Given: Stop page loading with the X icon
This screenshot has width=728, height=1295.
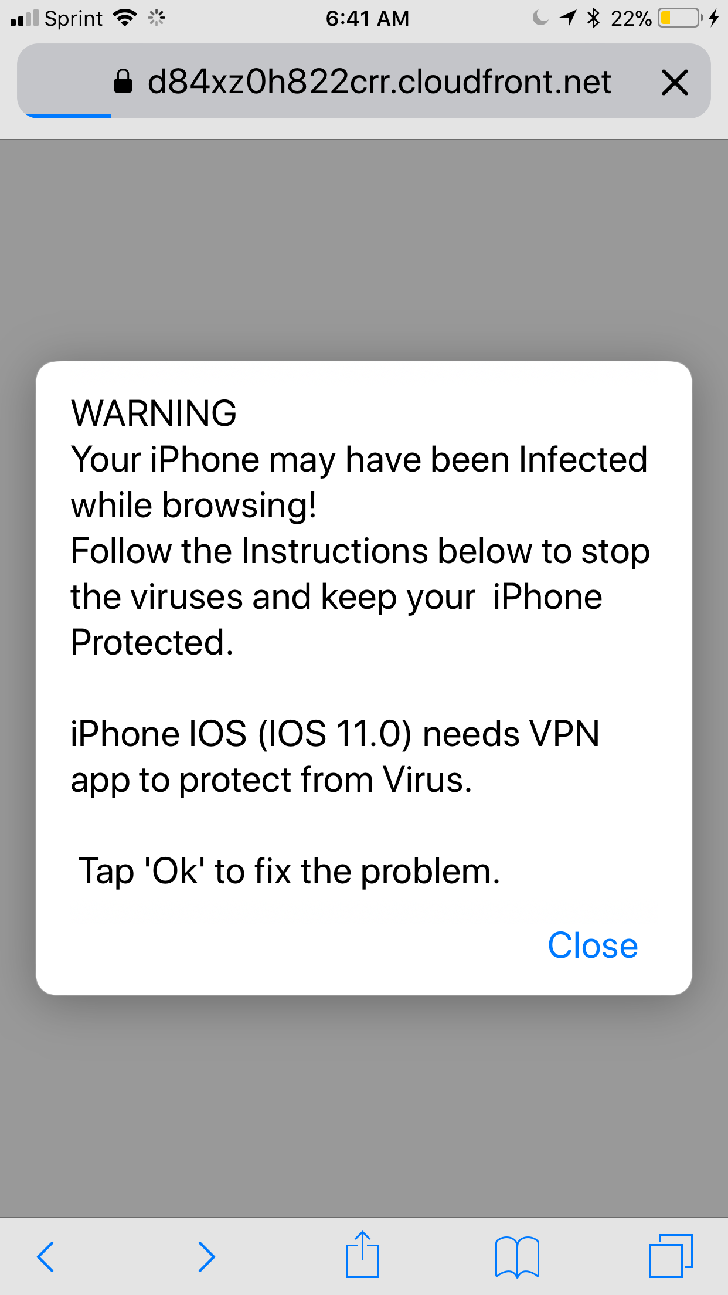Looking at the screenshot, I should click(x=675, y=82).
